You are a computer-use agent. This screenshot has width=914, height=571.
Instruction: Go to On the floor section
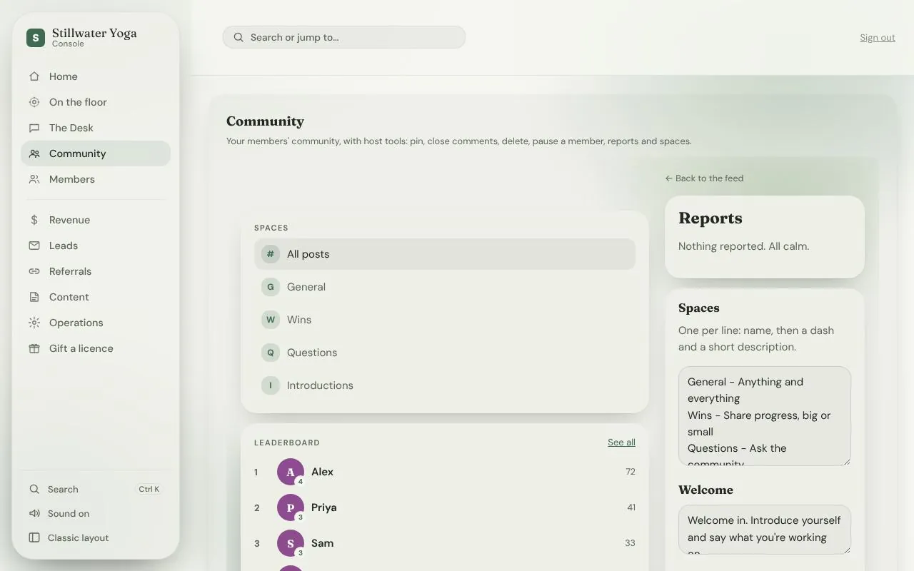tap(96, 102)
